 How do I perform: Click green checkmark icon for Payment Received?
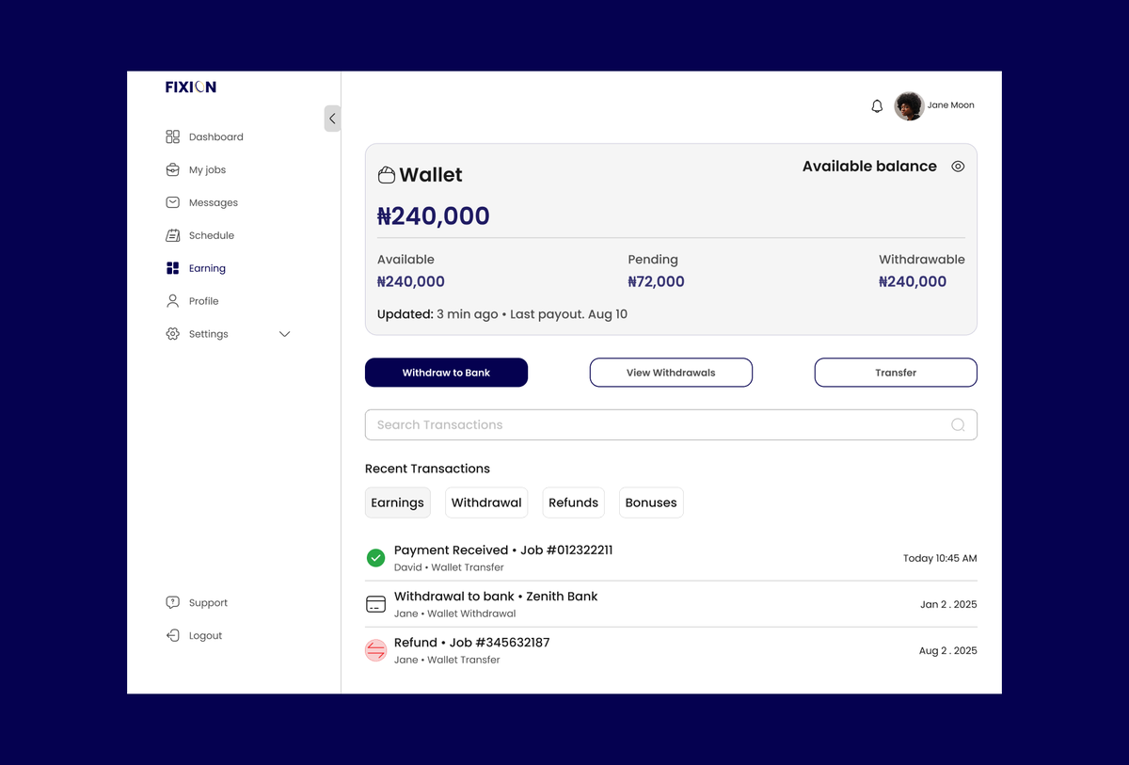[x=375, y=558]
